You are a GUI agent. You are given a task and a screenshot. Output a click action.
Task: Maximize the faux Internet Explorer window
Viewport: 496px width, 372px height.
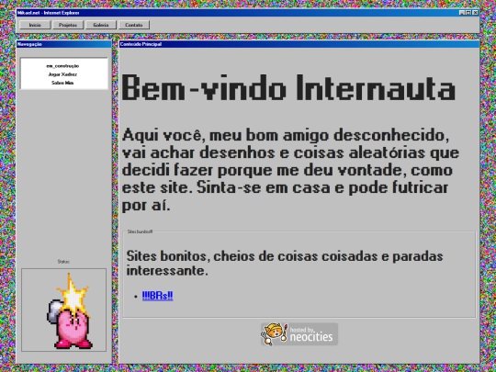click(468, 13)
